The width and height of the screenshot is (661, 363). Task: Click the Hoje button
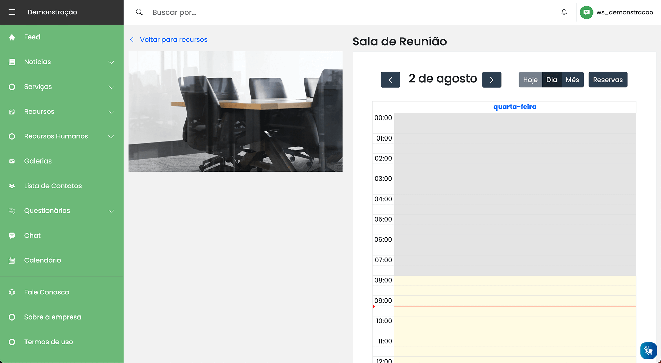[530, 80]
